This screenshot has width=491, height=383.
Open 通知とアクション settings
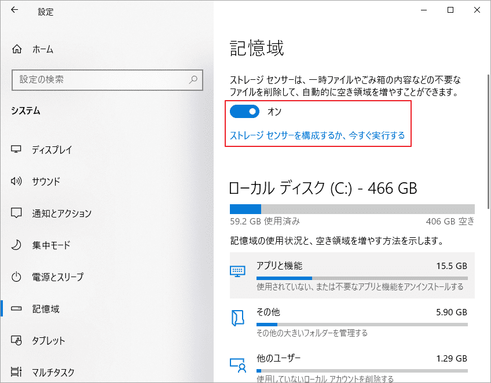click(107, 213)
